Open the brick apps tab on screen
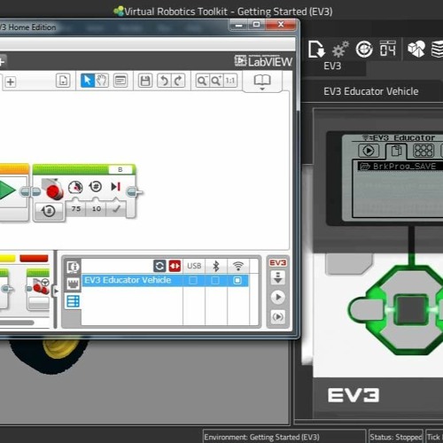Image resolution: width=443 pixels, height=443 pixels. pos(424,151)
